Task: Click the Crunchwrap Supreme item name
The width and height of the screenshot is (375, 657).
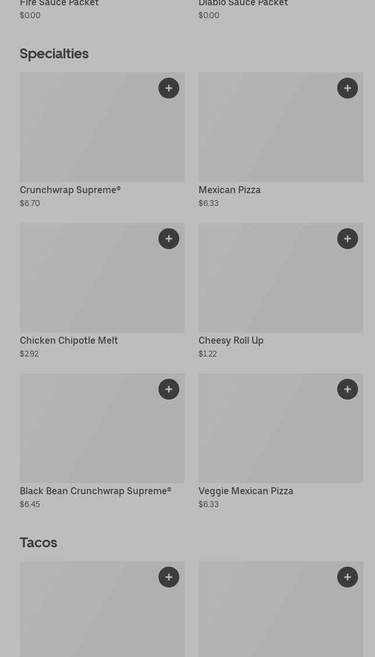Action: click(x=70, y=190)
